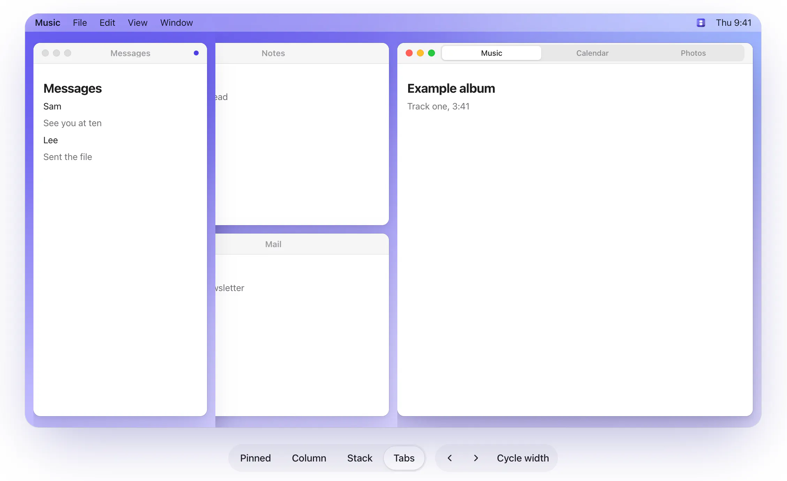Zoom the Music window with green button
Viewport: 787px width, 481px height.
(431, 53)
